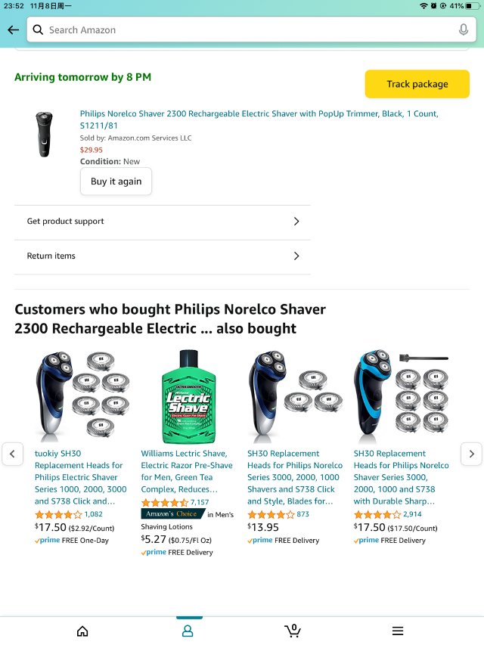The image size is (484, 645).
Task: Open Williams Lectric Shave product link
Action: point(187,471)
